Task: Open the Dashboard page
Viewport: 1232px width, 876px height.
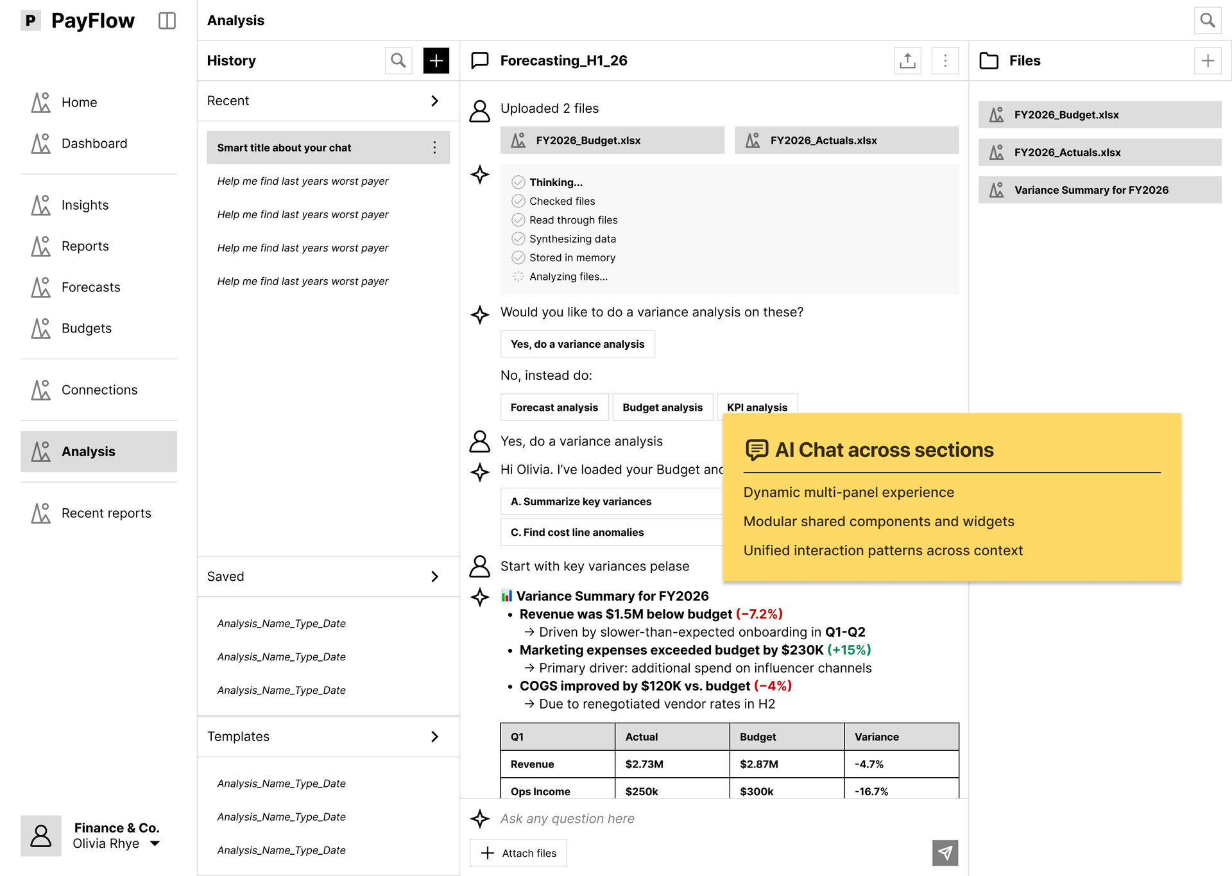Action: click(x=99, y=144)
